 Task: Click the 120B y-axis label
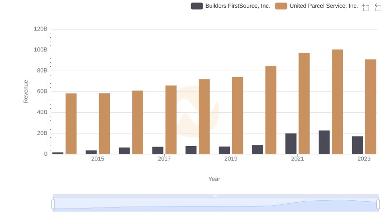tap(41, 29)
